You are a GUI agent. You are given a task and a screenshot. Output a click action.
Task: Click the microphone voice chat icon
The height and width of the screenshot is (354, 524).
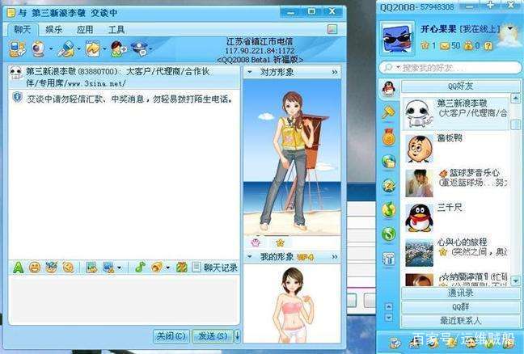[x=65, y=49]
